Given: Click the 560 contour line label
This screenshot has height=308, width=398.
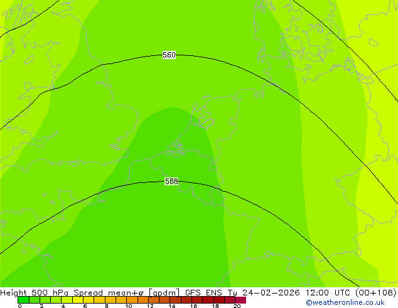Looking at the screenshot, I should [169, 55].
